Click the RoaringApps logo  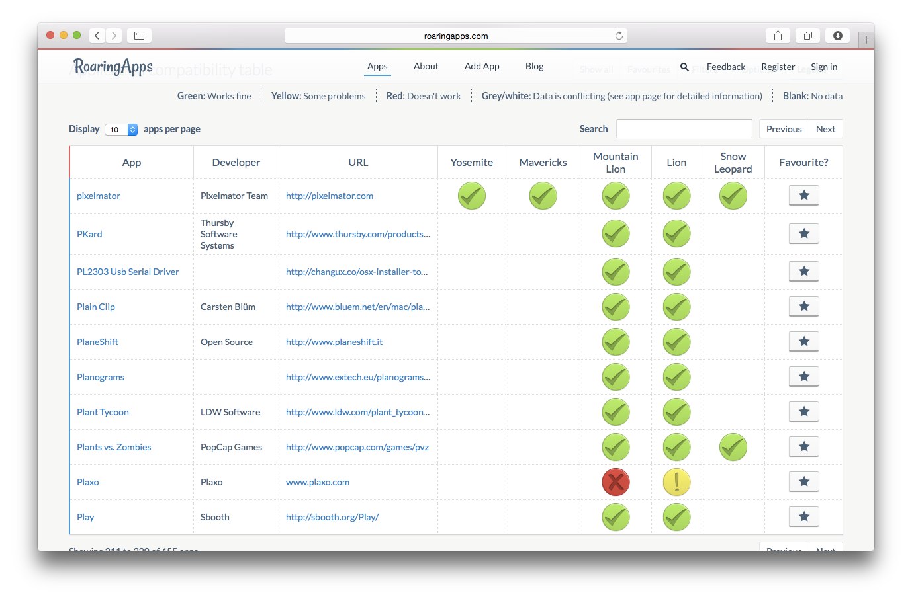click(x=113, y=67)
